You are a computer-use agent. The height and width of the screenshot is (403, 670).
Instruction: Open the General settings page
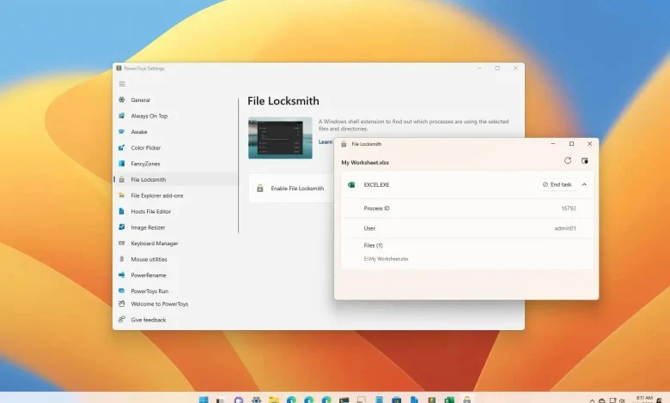pos(141,99)
